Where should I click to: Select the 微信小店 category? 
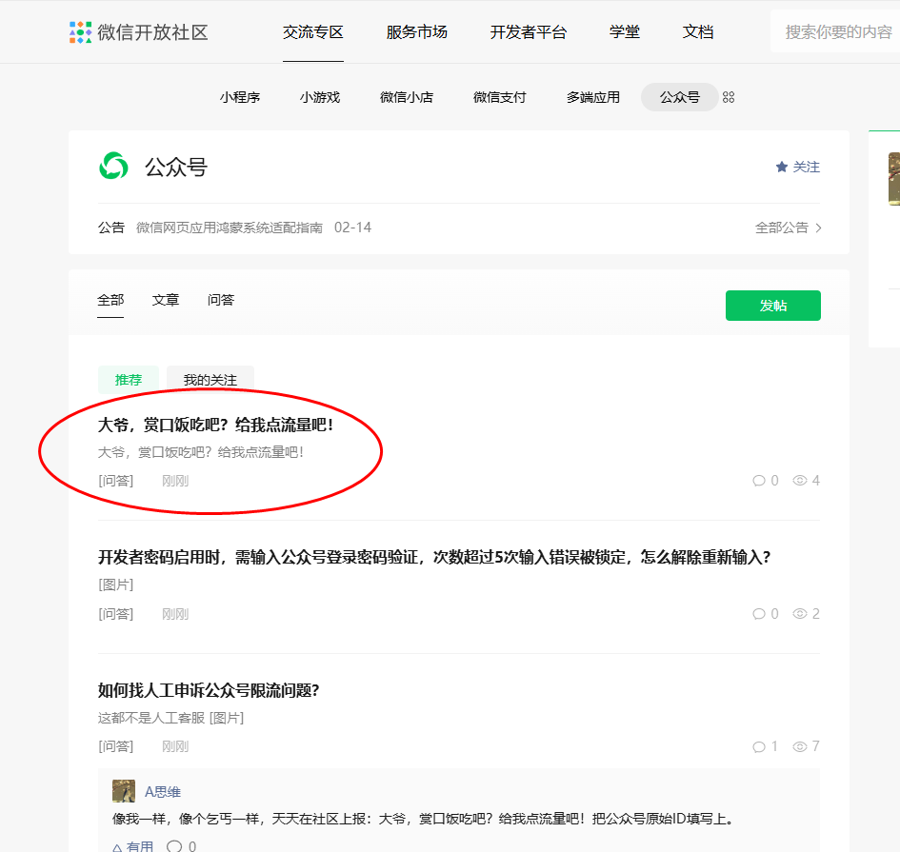pos(407,97)
